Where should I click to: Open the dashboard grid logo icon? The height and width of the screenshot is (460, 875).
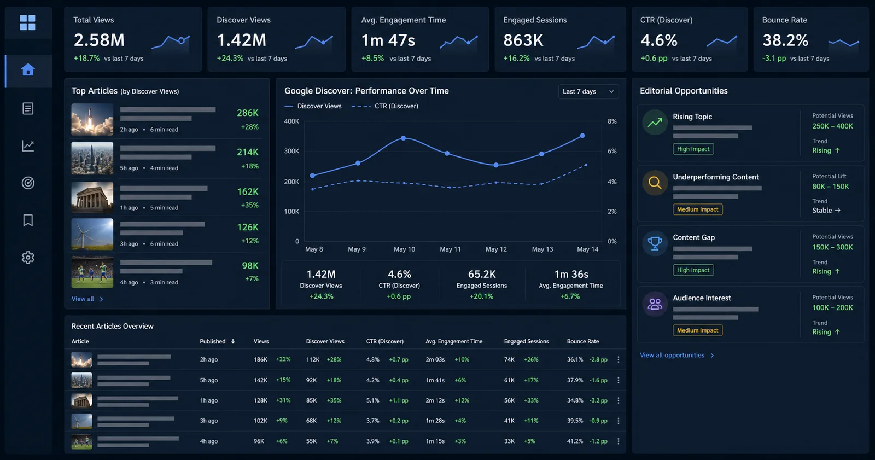[x=27, y=22]
